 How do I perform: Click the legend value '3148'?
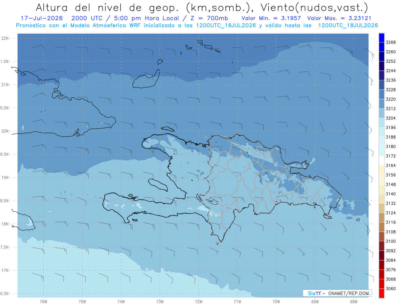click(x=390, y=185)
